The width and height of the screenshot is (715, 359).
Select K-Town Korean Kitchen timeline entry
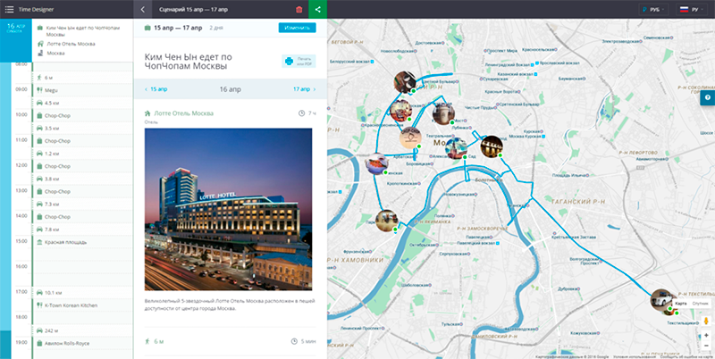(x=71, y=305)
